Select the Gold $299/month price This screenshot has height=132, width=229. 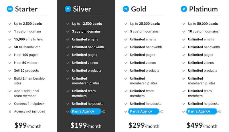click(x=144, y=125)
